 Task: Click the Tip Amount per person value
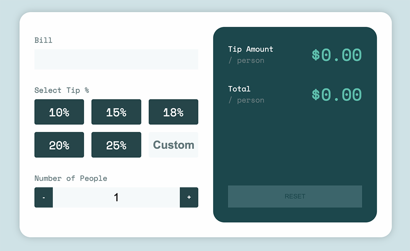(338, 54)
